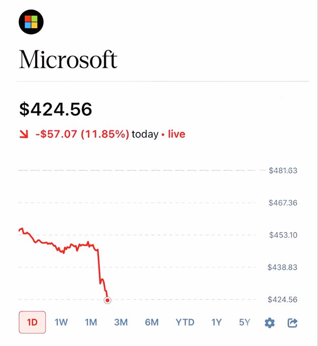Viewport: 318px width, 346px height.
Task: Switch to 1W chart range
Action: tap(61, 322)
